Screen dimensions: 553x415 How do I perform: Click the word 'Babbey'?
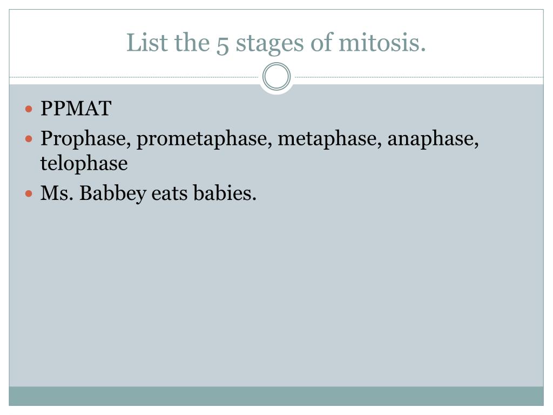[112, 193]
